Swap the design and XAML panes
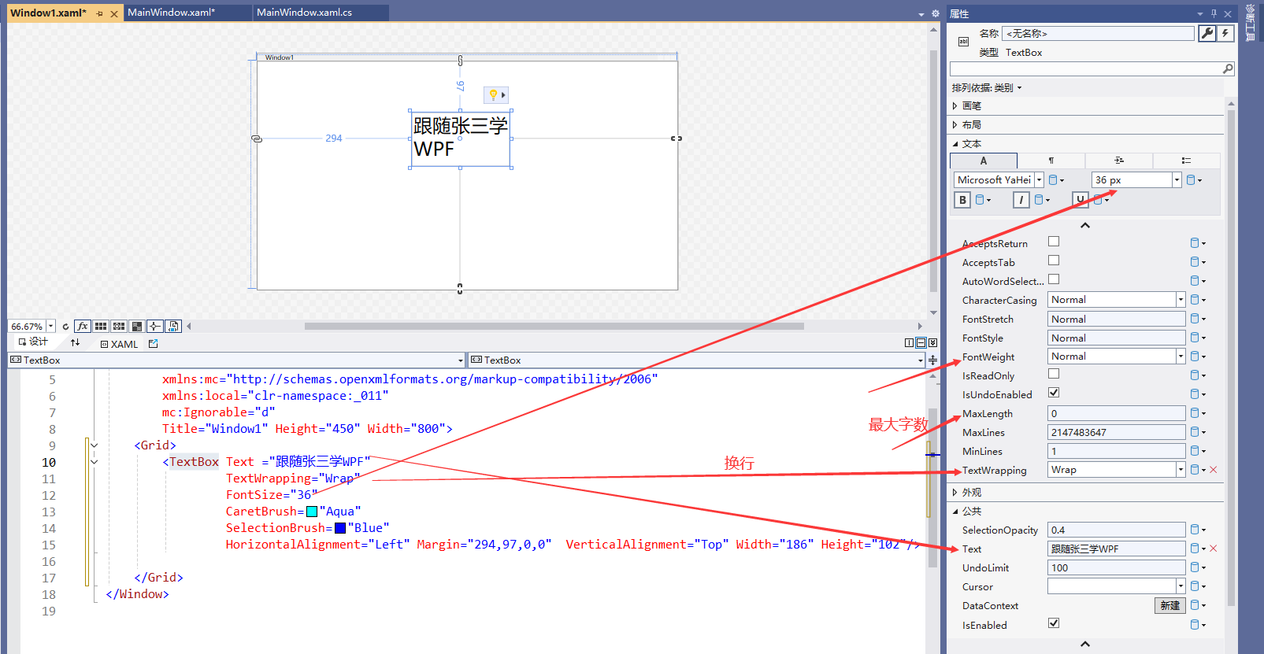The height and width of the screenshot is (654, 1264). [x=75, y=343]
